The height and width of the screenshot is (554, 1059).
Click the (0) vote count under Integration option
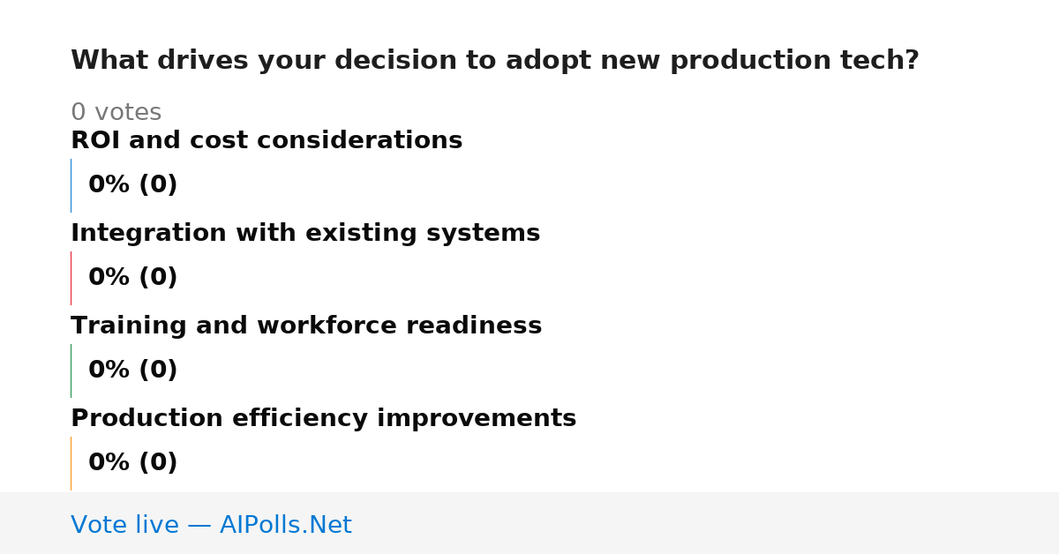[x=159, y=278]
